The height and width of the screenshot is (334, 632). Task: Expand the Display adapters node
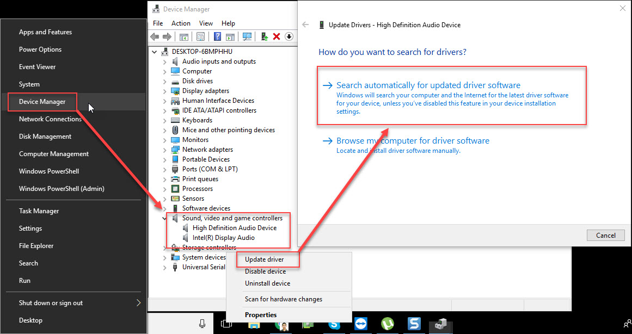164,91
